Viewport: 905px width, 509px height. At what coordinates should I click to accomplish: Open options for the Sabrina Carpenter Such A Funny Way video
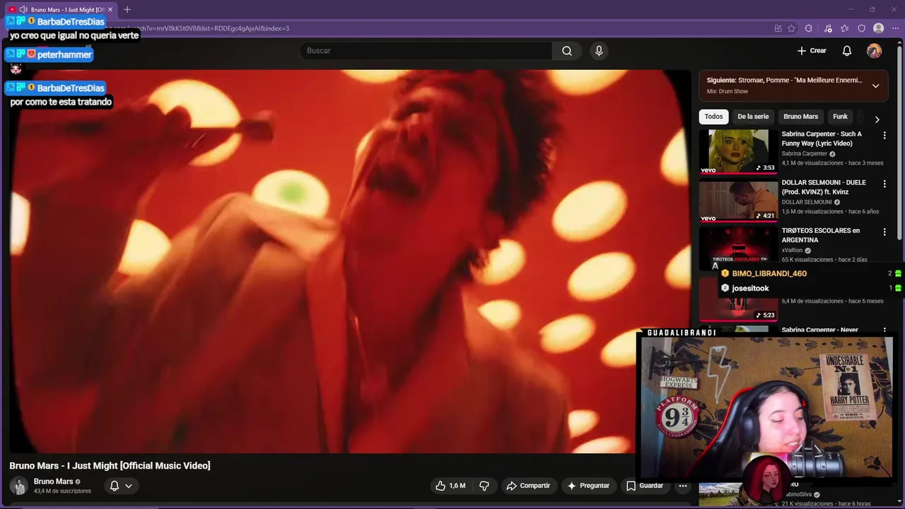[884, 135]
